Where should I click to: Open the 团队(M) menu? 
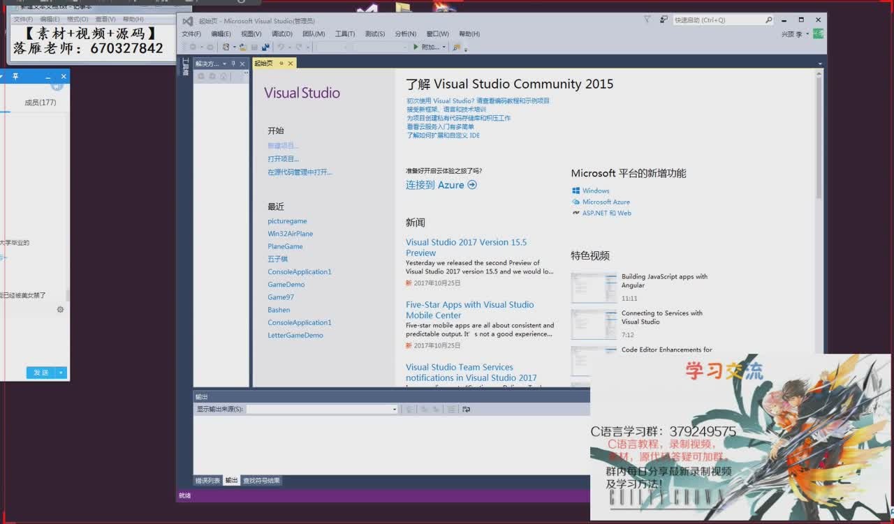pos(314,33)
